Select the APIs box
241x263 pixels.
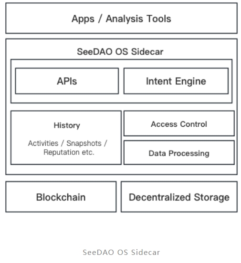[x=67, y=81]
